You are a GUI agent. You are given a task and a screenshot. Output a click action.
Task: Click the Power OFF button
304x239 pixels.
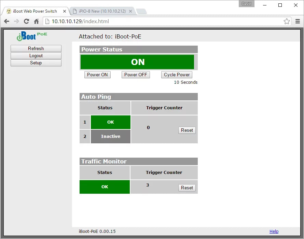tap(136, 75)
